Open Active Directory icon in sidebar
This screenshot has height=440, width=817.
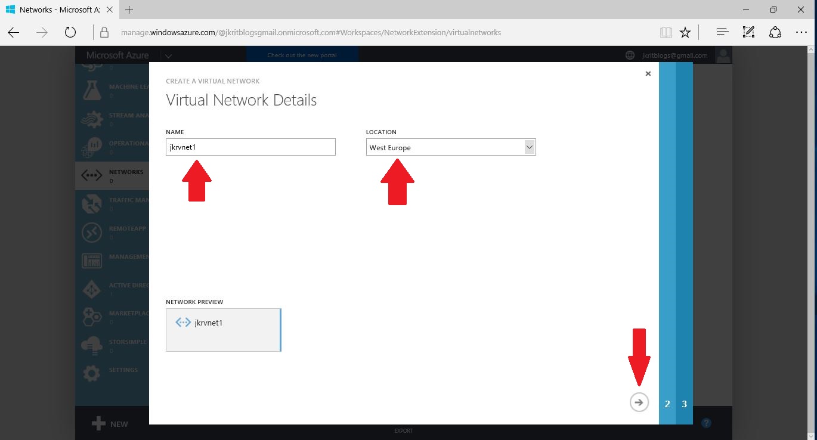91,290
